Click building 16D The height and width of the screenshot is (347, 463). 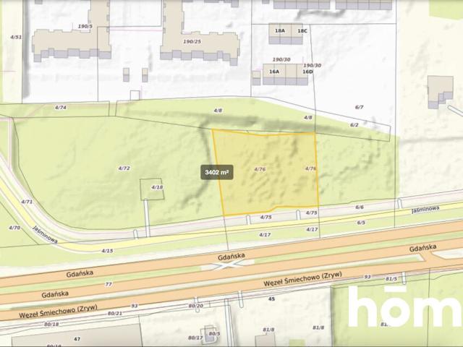click(307, 72)
